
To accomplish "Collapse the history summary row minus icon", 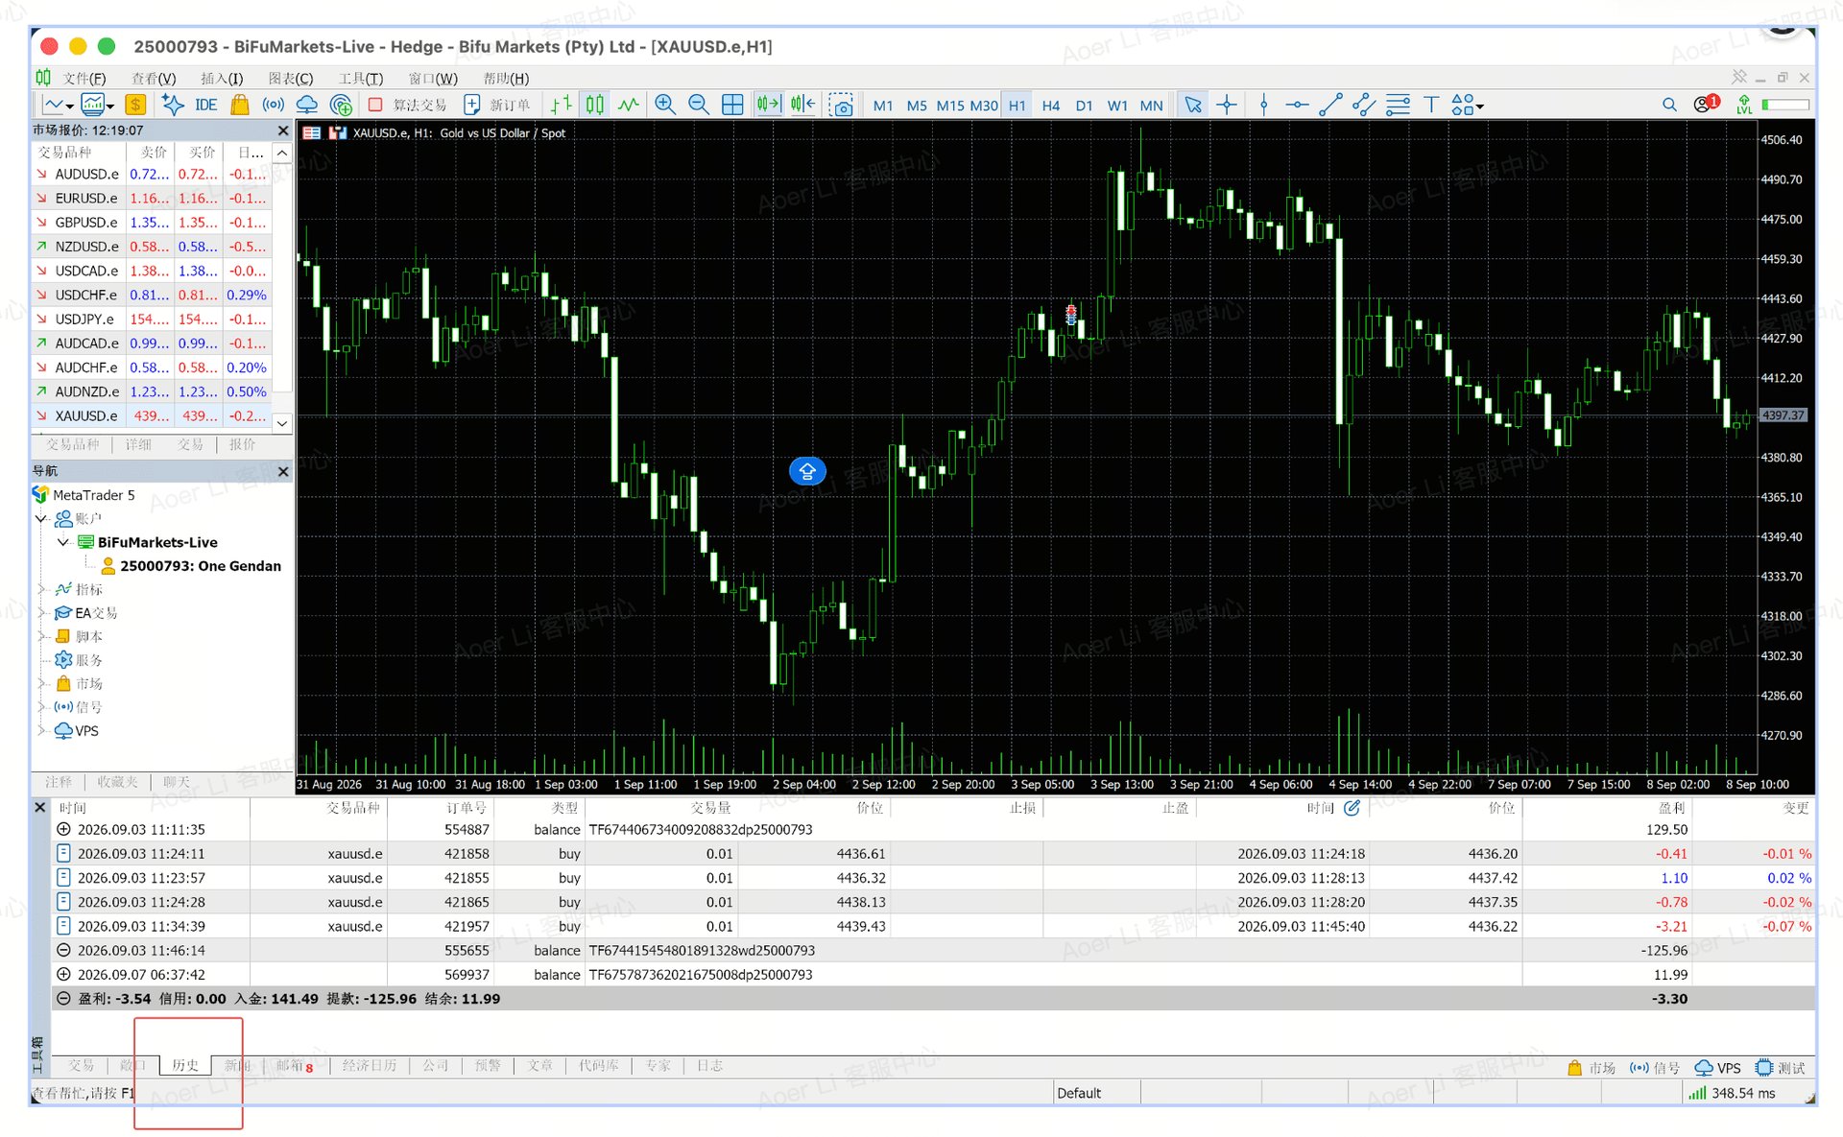I will point(63,999).
